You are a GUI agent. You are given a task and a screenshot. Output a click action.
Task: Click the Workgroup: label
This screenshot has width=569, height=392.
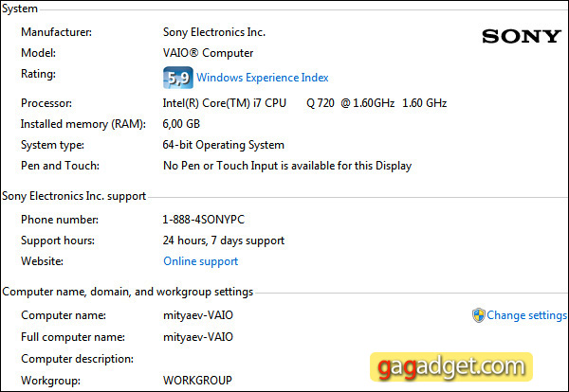click(50, 381)
